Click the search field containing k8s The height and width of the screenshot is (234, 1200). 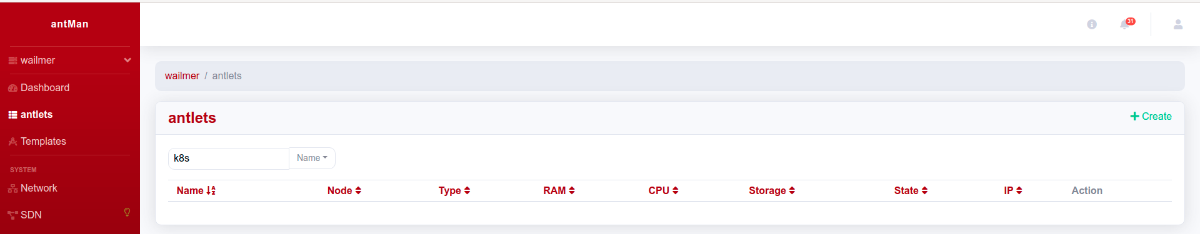click(x=229, y=158)
